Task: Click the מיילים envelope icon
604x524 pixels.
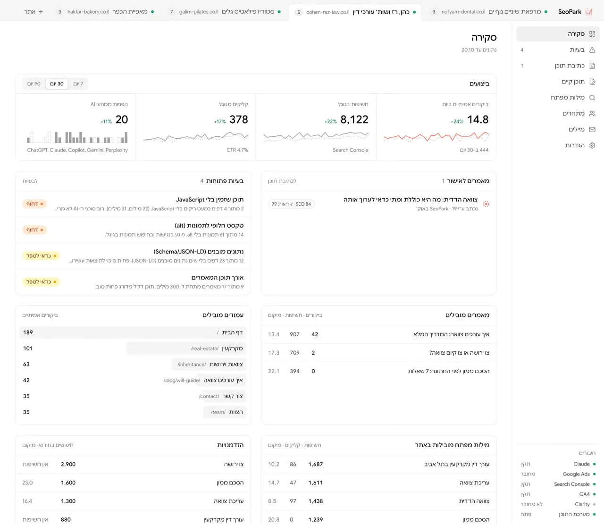Action: (x=592, y=130)
